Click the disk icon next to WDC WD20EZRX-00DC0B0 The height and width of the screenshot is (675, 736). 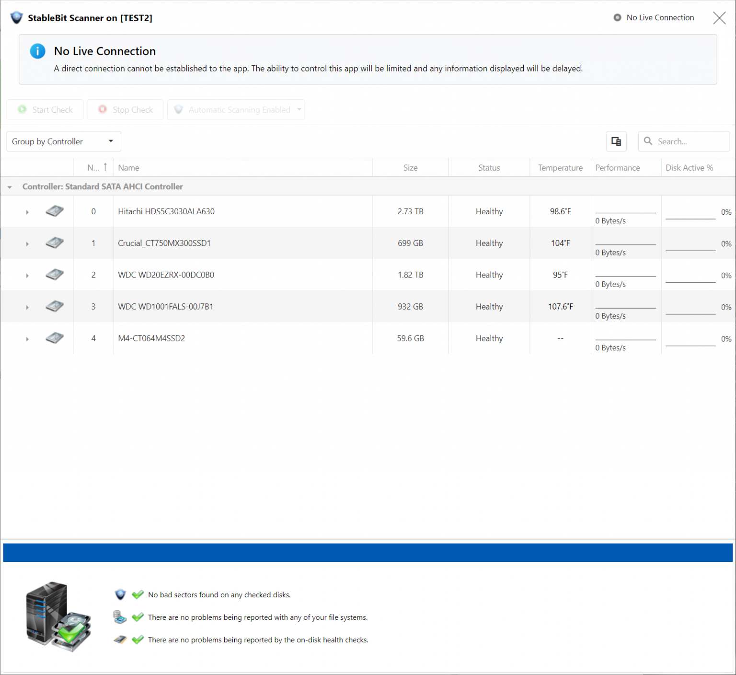point(54,274)
